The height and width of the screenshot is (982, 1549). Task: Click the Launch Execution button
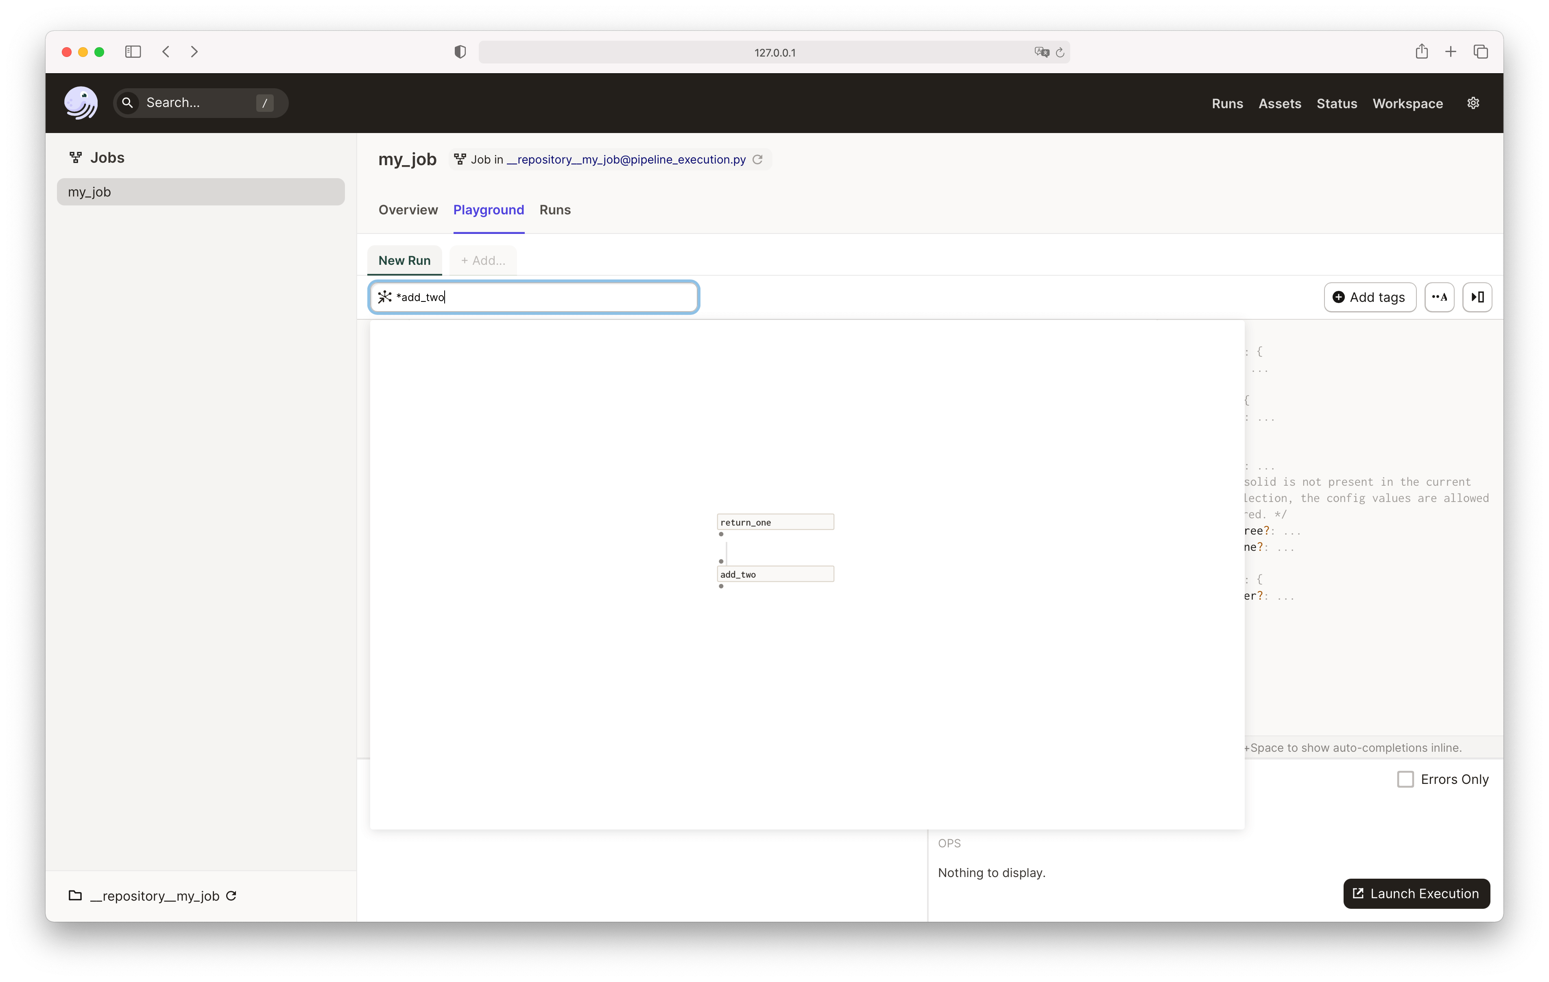pyautogui.click(x=1415, y=893)
